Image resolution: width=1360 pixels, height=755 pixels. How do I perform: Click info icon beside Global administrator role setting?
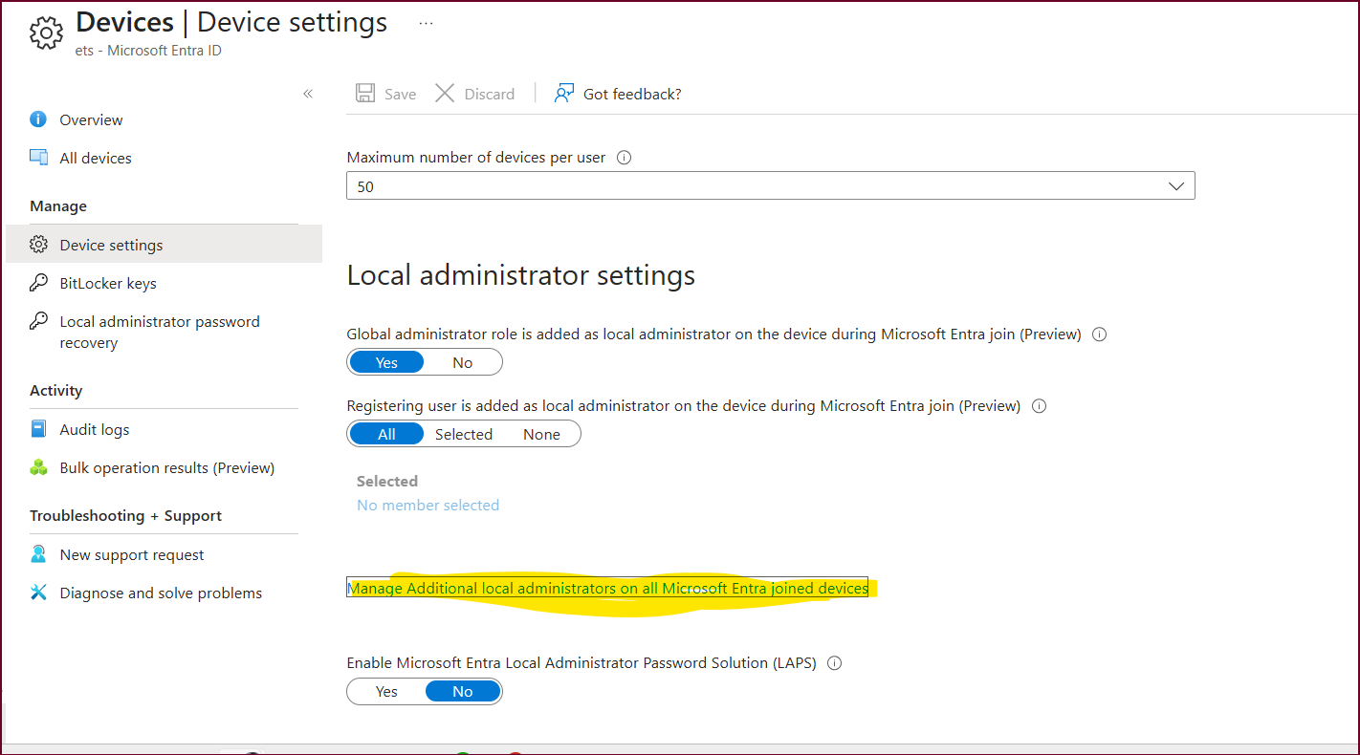tap(1099, 334)
